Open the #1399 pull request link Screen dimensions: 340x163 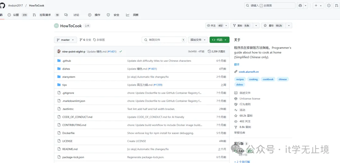(157, 85)
